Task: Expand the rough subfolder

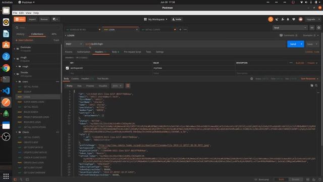Action: click(17, 66)
